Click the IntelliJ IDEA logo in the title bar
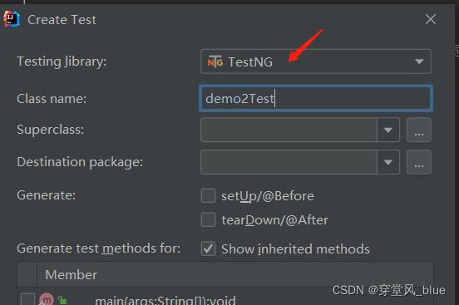Screen dimensions: 459x305 point(12,19)
